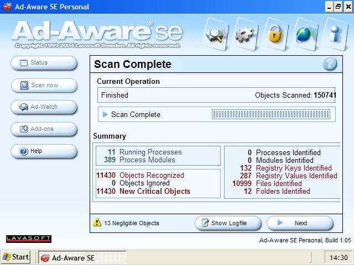The image size is (354, 265).
Task: Open the Ad-Watch section
Action: pyautogui.click(x=44, y=107)
